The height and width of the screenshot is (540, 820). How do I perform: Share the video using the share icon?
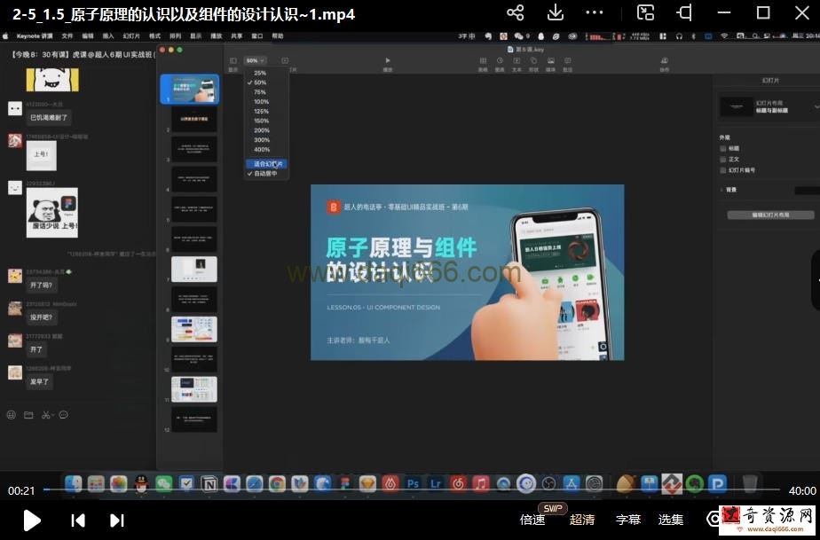[x=515, y=13]
